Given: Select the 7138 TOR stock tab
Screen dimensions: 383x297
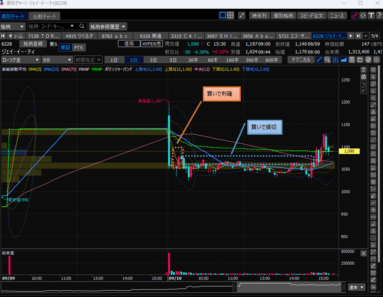Looking at the screenshot, I should [43, 36].
